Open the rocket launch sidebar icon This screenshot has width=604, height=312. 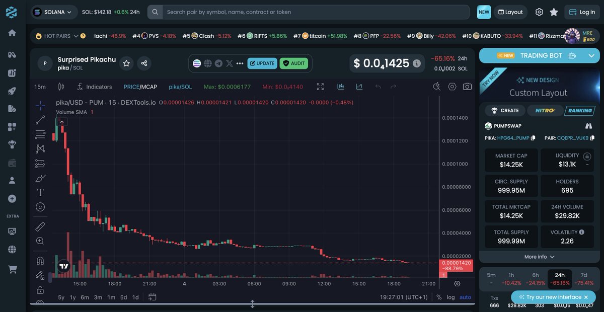pyautogui.click(x=12, y=91)
